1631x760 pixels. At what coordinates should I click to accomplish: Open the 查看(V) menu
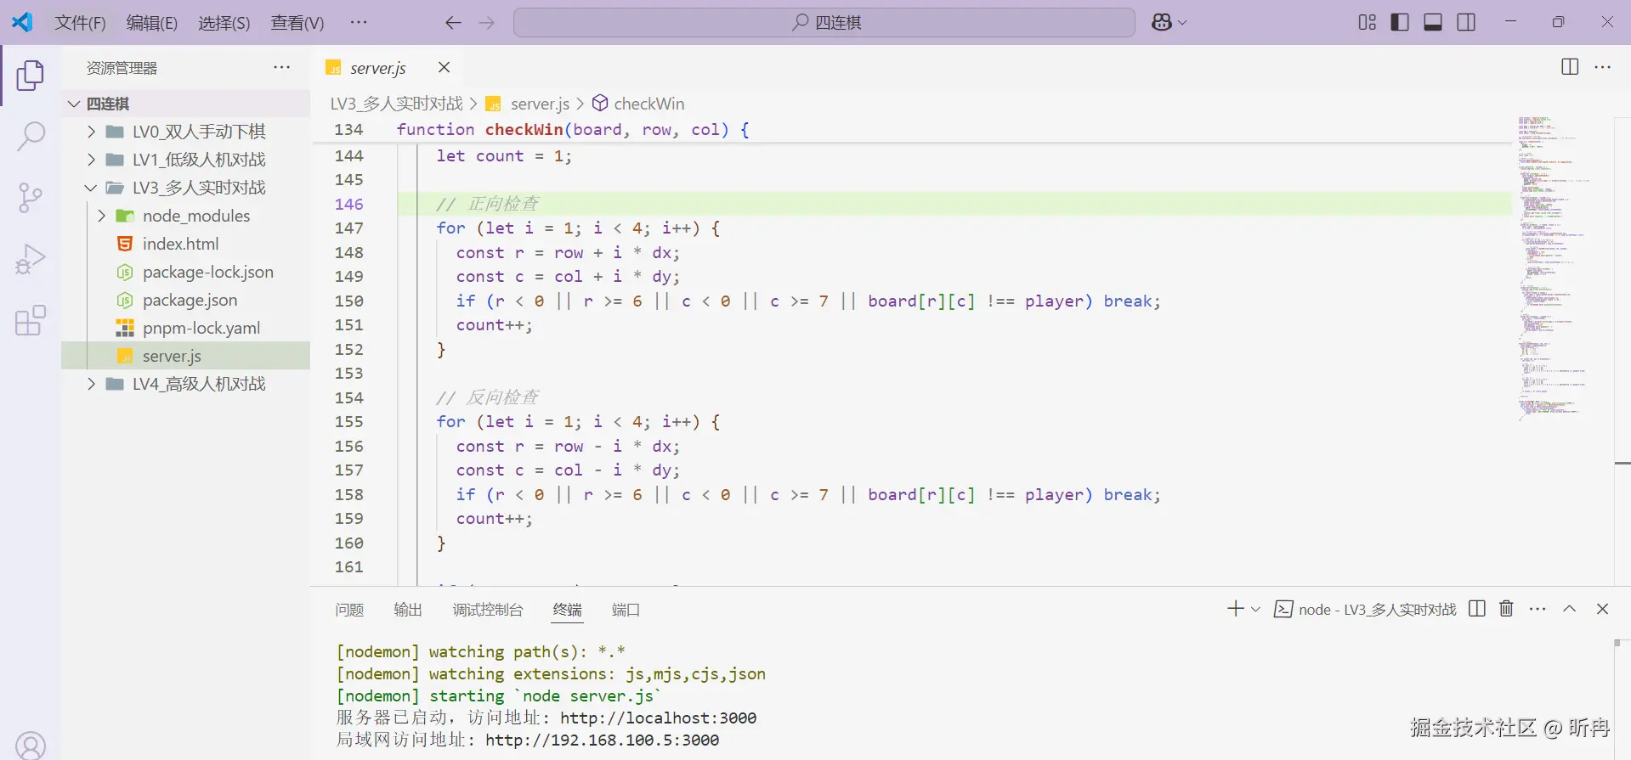tap(297, 23)
